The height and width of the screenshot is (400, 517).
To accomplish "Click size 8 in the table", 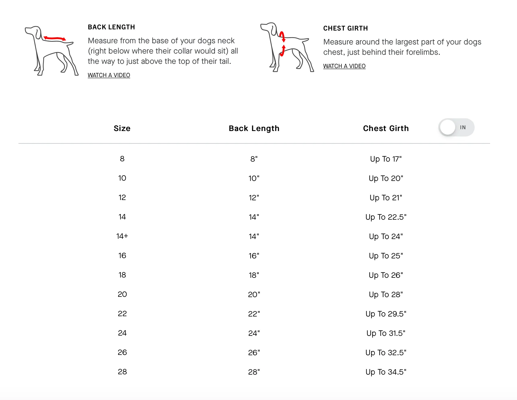I will click(x=122, y=159).
